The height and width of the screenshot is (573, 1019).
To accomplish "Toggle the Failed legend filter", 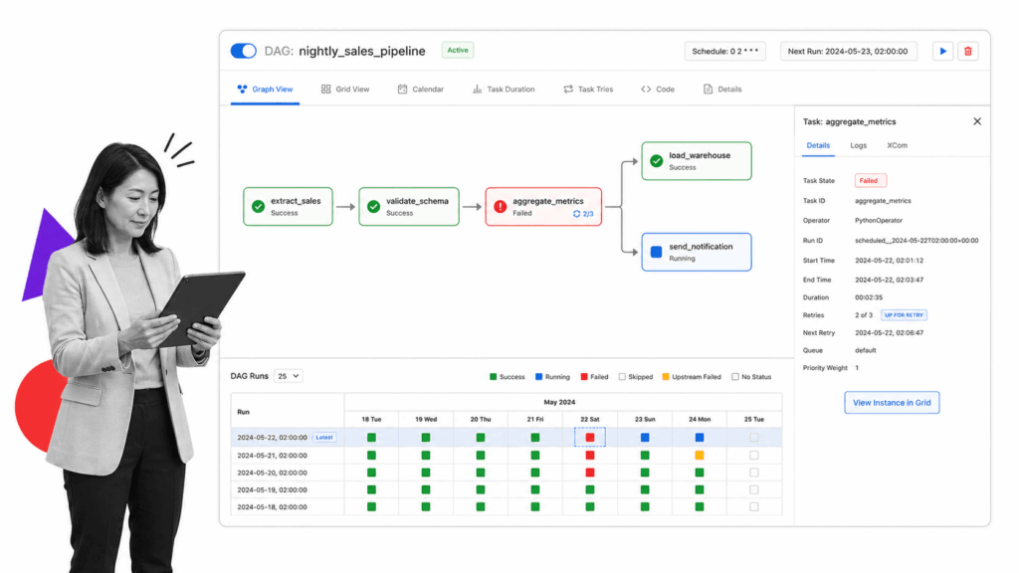I will 594,377.
